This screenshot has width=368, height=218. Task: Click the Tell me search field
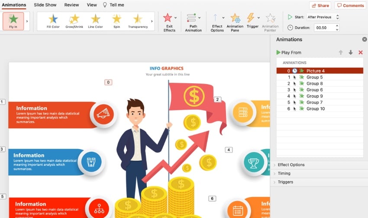[x=117, y=5]
